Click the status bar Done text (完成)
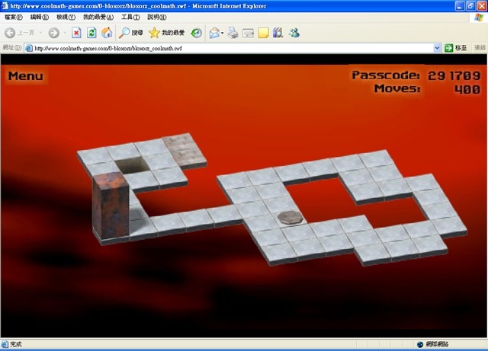 pos(16,344)
